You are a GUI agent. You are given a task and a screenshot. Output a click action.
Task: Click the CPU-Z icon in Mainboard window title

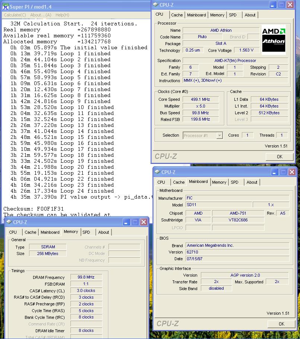pos(157,172)
